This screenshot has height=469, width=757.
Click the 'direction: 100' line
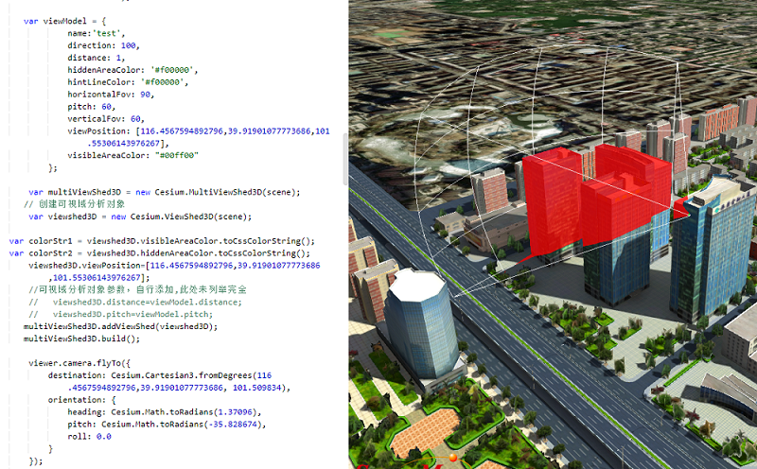pos(103,45)
